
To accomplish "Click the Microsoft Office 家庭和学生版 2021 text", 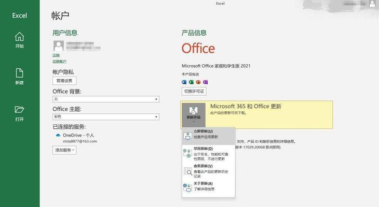I will pyautogui.click(x=216, y=66).
